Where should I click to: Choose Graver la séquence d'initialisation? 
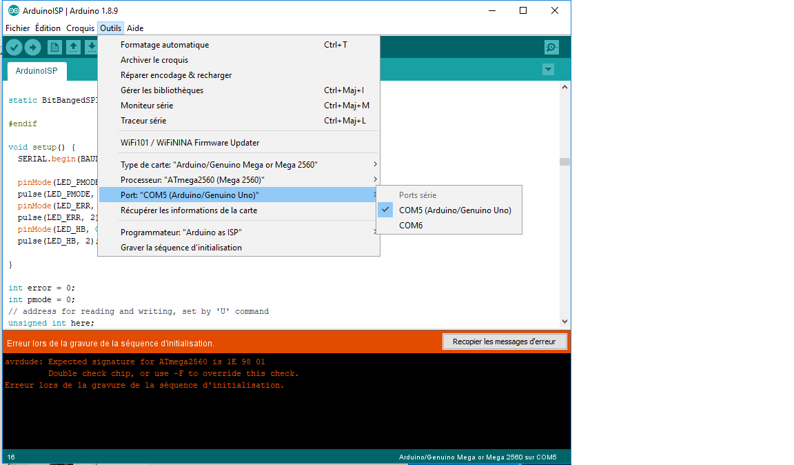(x=238, y=248)
